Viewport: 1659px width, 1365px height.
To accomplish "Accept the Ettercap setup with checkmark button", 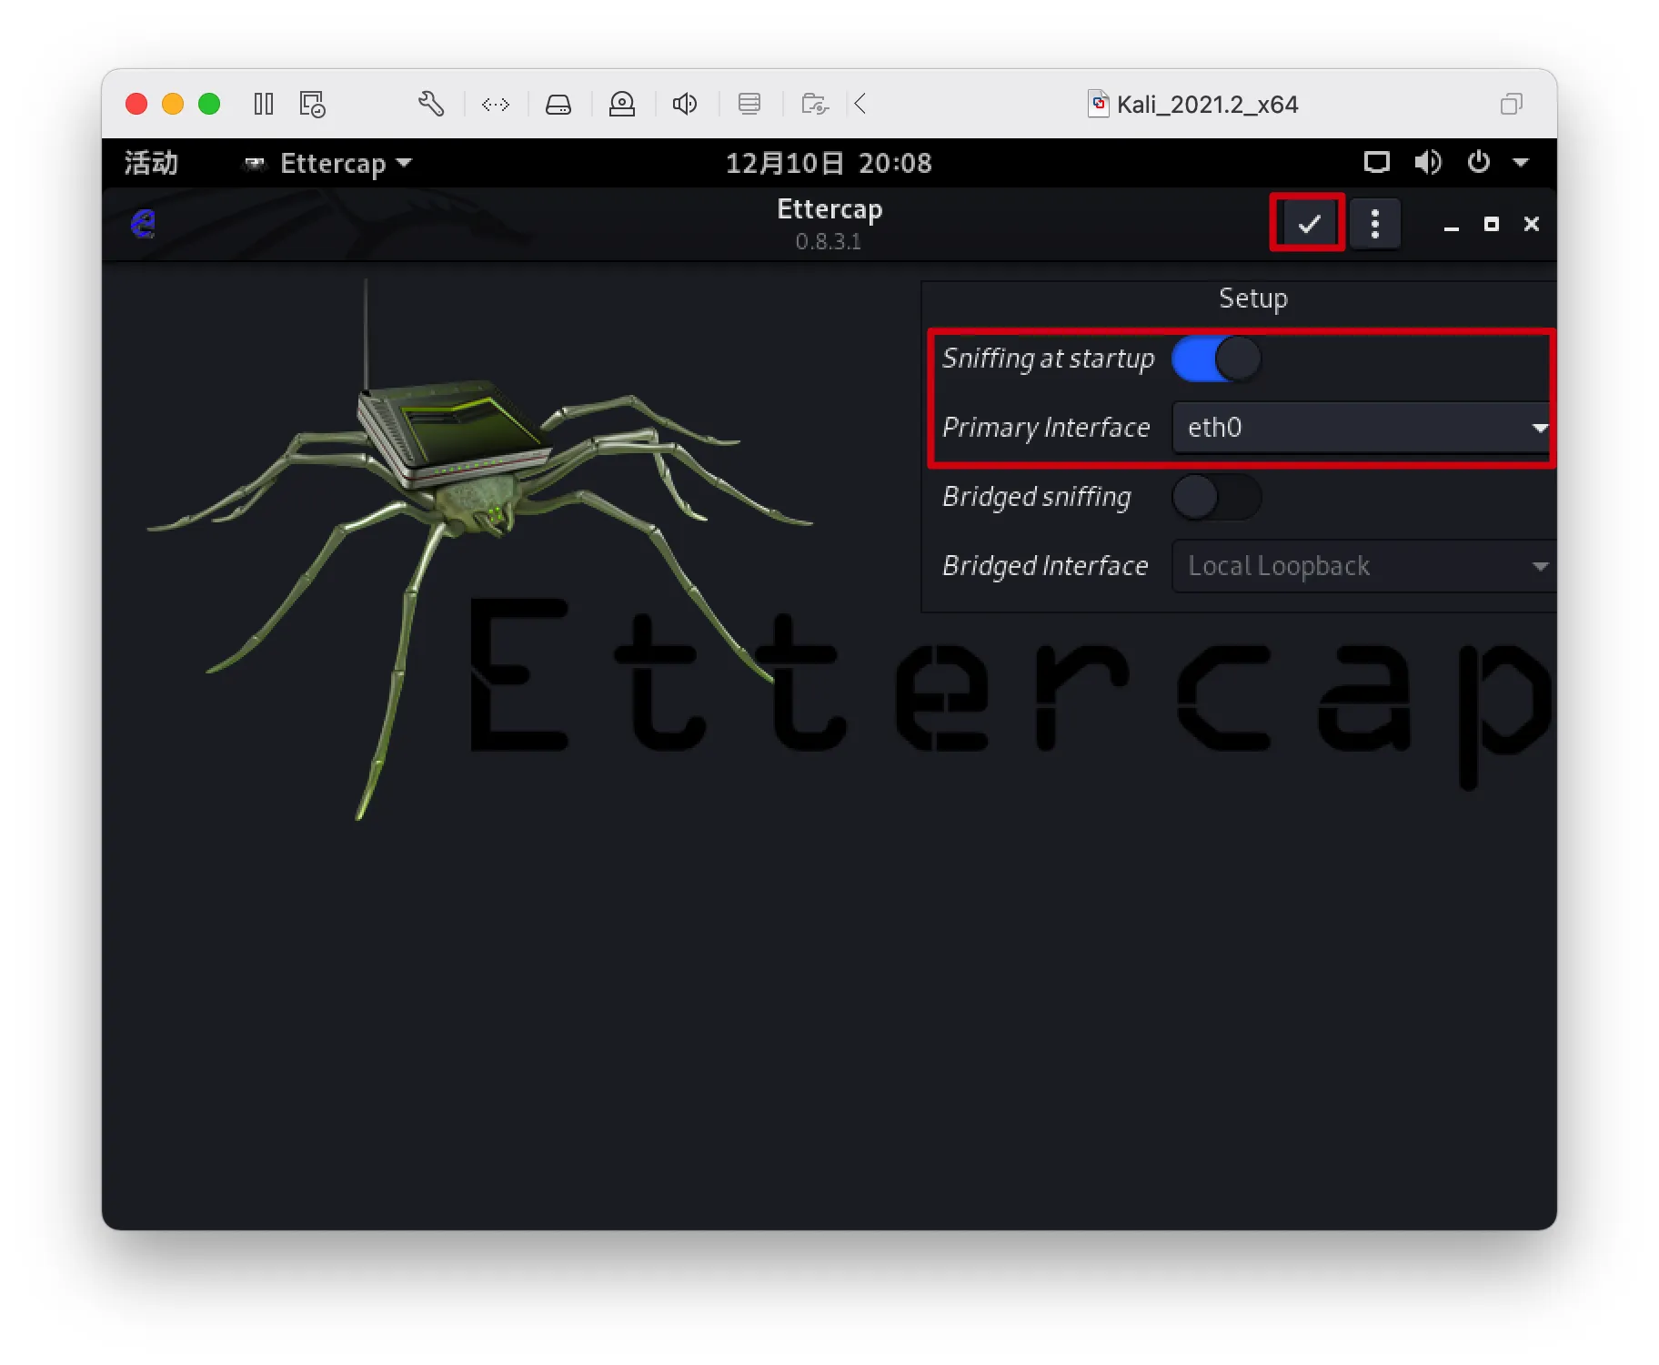I will click(1308, 223).
